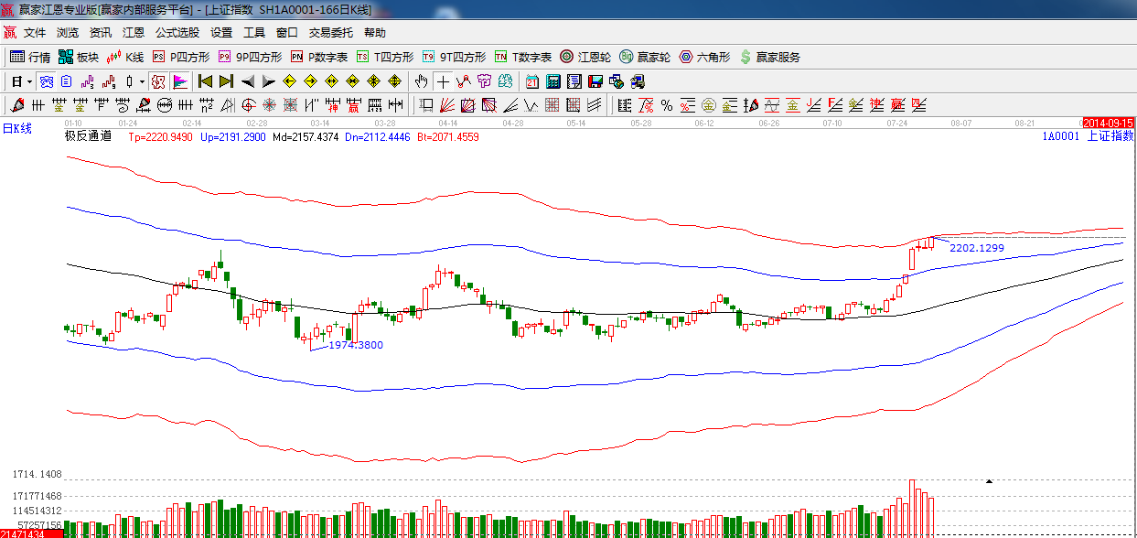Click the 江恩轮 button
1137x538 pixels.
585,57
